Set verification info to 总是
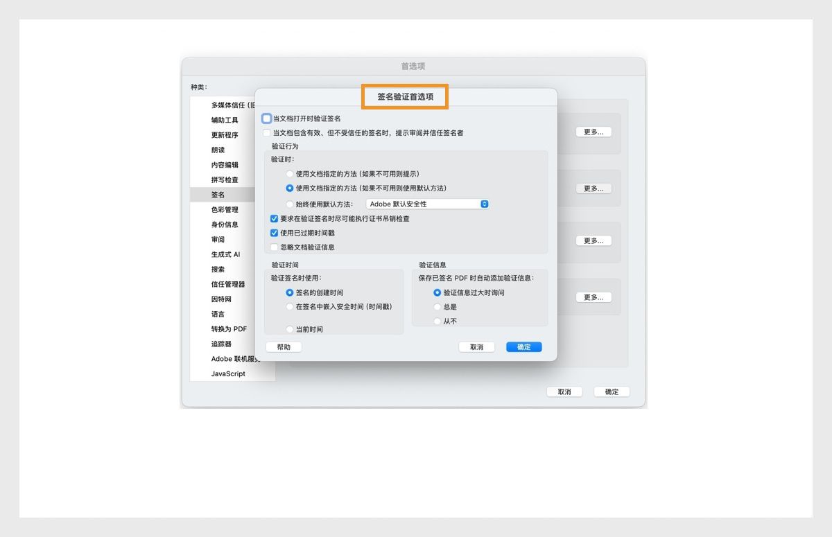Screen dimensions: 832x537 tap(437, 307)
